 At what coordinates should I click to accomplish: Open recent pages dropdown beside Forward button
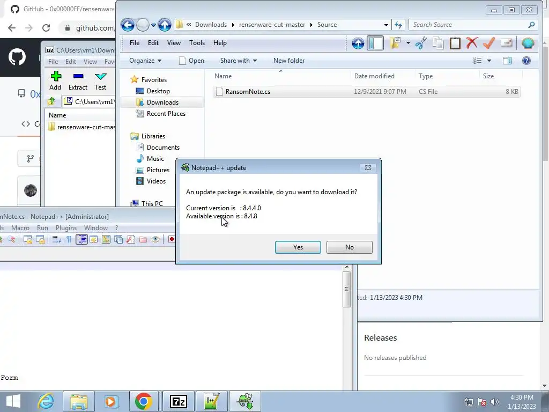153,25
